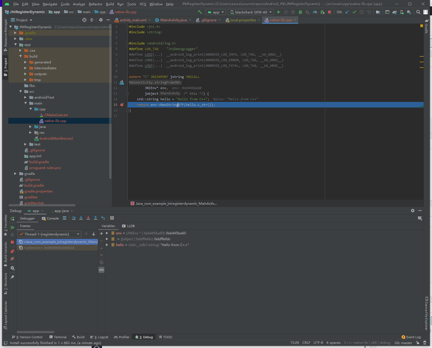432x348 pixels.
Task: Toggle Mute Breakpoints in debug sidebar
Action: coord(12,259)
